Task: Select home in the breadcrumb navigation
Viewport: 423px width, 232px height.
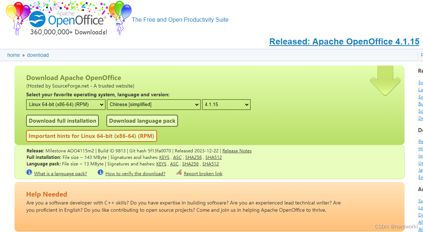Action: (13, 55)
